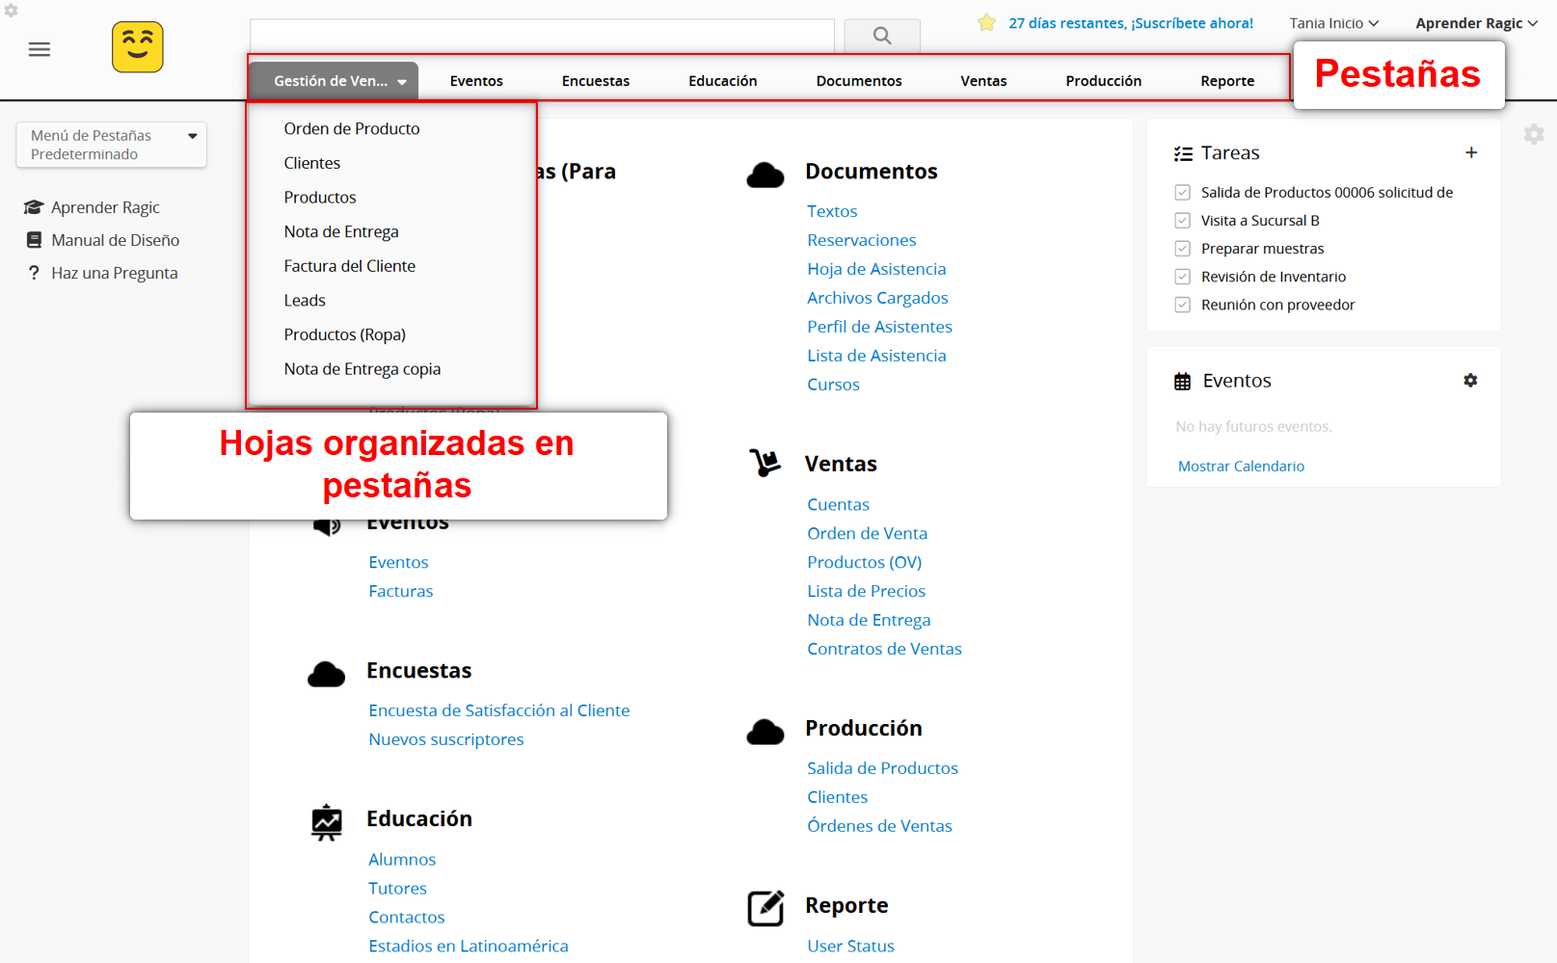Check the Visita a Sucursal B task
Screen dimensions: 1557x963
coord(1183,221)
